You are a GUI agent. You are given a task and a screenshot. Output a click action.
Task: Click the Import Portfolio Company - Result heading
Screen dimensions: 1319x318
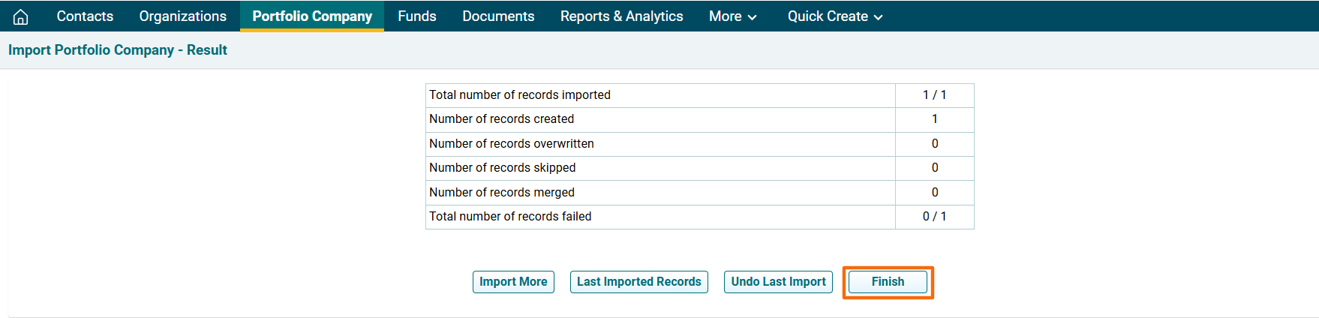(118, 50)
